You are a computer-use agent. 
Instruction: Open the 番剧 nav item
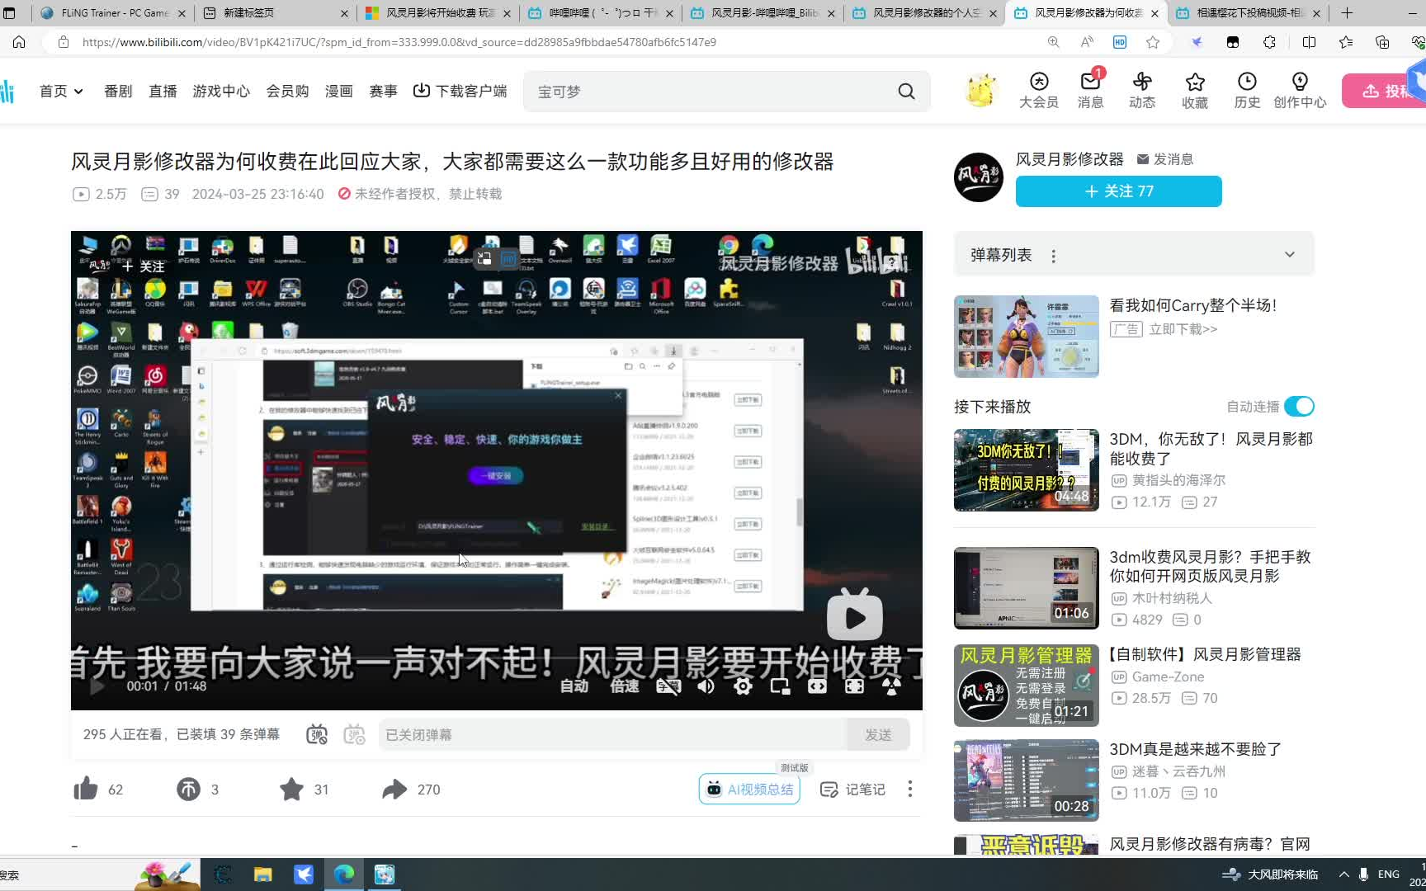coord(118,91)
